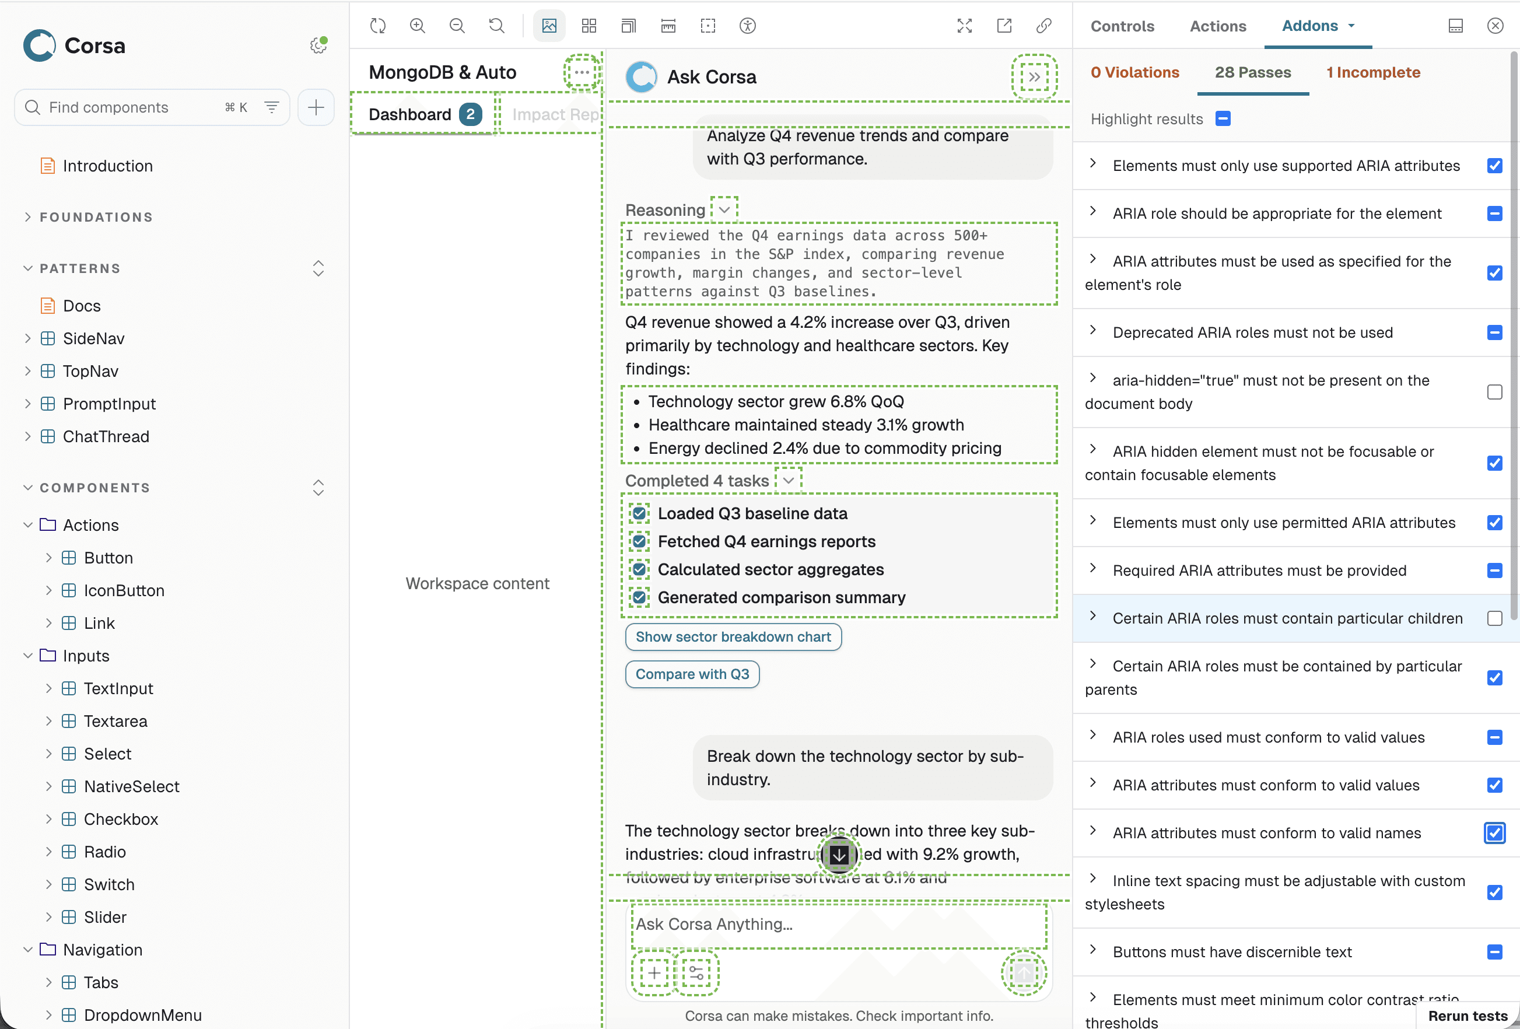This screenshot has width=1520, height=1029.
Task: Toggle the grid view tool
Action: tap(589, 26)
